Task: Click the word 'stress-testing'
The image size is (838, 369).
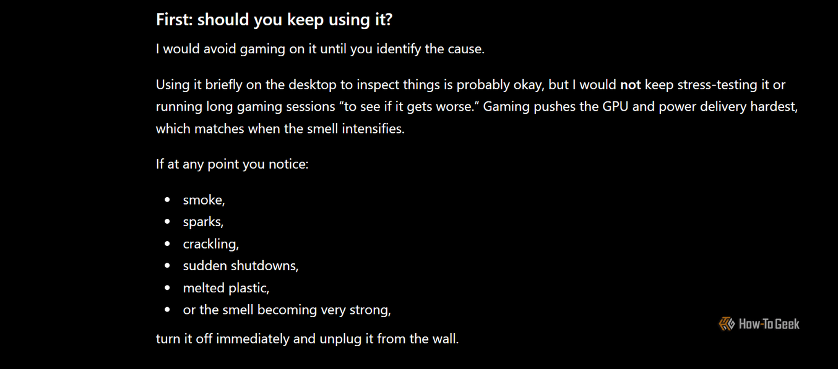Action: [x=717, y=85]
